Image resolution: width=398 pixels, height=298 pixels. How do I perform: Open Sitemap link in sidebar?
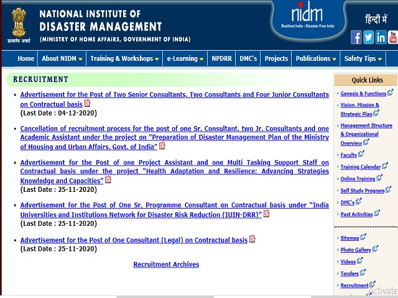tap(349, 238)
